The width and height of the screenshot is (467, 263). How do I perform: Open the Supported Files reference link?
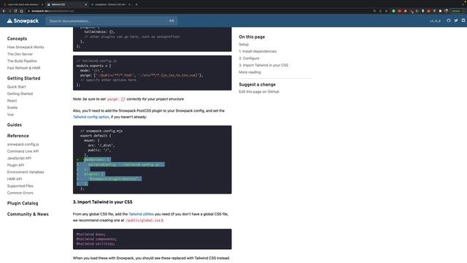click(x=20, y=186)
